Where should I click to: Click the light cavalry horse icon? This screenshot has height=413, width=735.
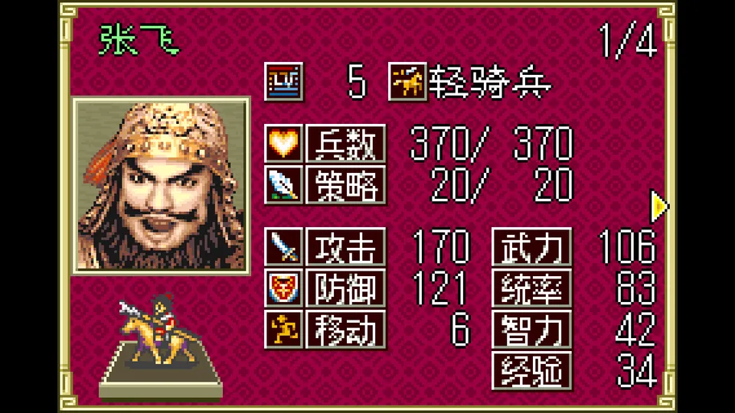407,82
